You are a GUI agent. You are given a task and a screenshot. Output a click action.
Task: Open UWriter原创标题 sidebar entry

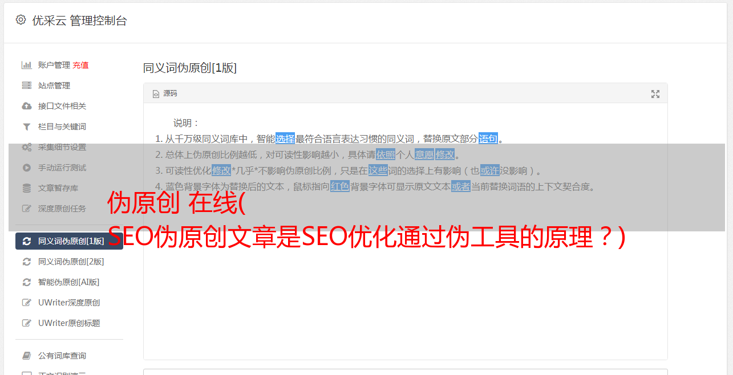[x=69, y=323]
